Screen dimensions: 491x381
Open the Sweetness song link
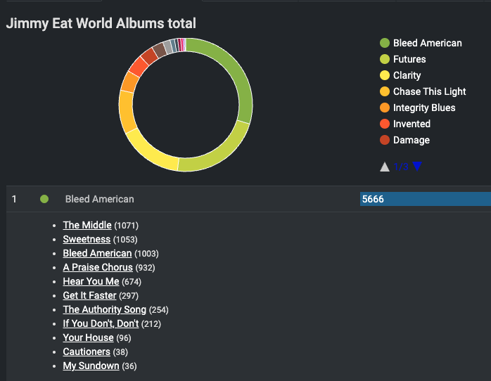coord(87,239)
